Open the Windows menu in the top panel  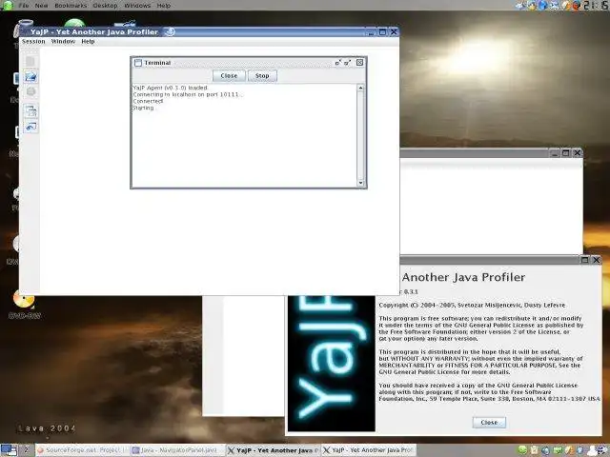(x=137, y=6)
